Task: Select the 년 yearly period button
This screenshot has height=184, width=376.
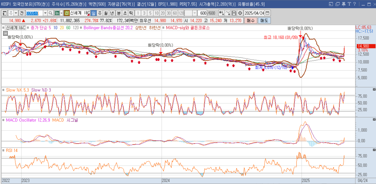Action: coord(112,13)
